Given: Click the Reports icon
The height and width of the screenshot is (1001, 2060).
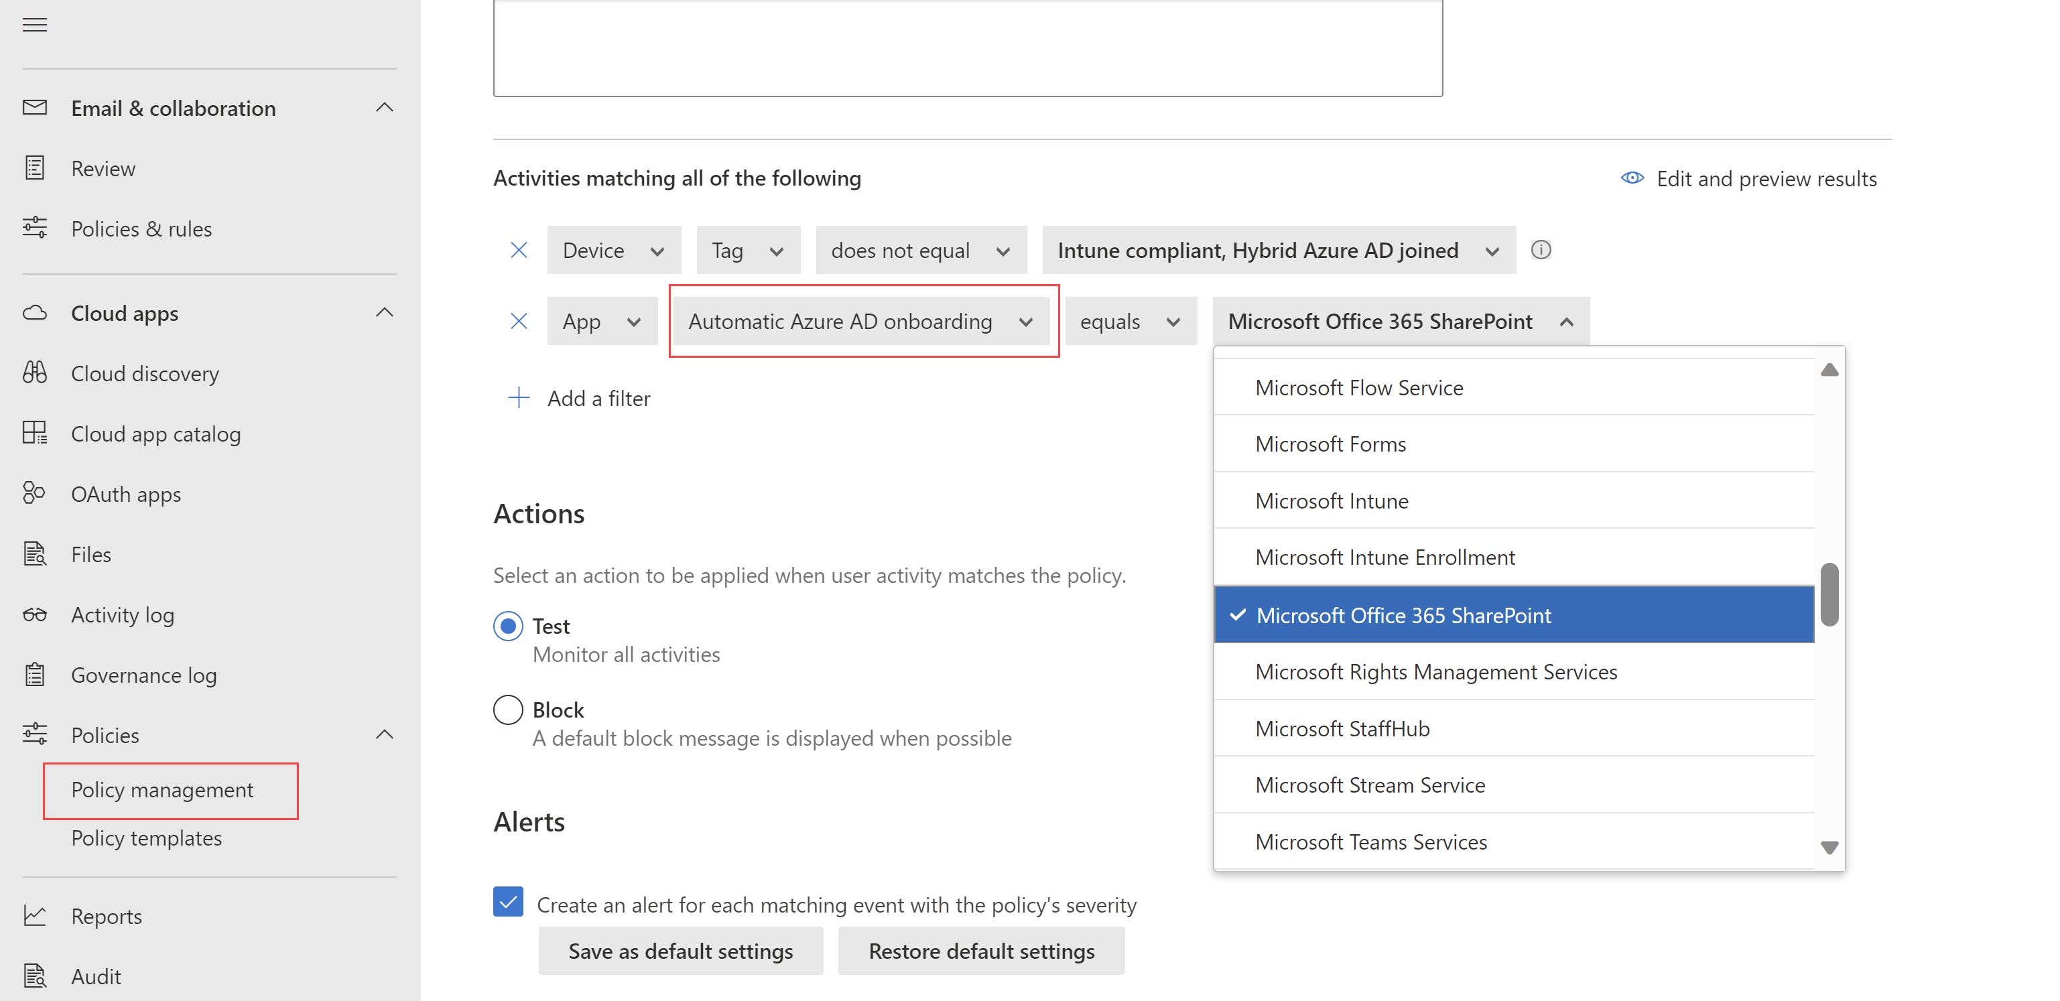Looking at the screenshot, I should (x=36, y=916).
